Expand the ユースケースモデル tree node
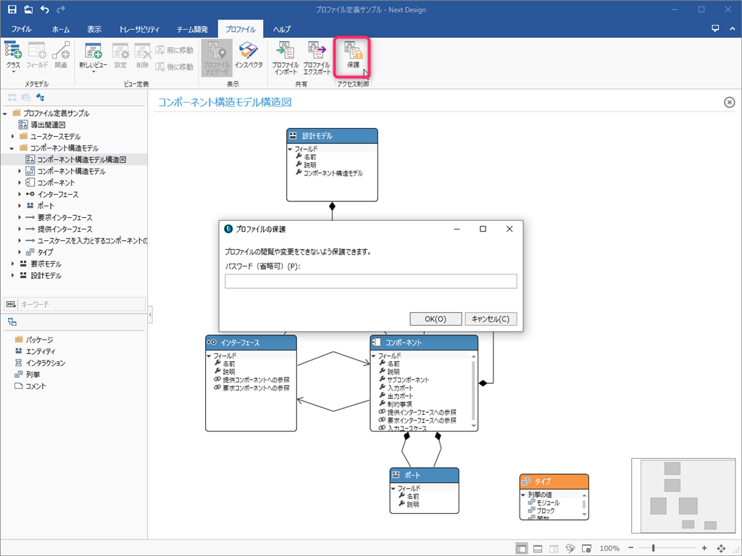 (13, 137)
